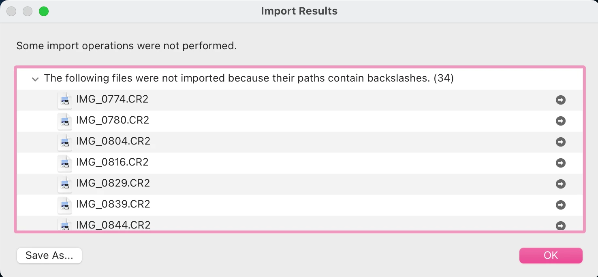Click the backslashes error message header text
Image resolution: width=598 pixels, height=277 pixels.
(x=248, y=78)
